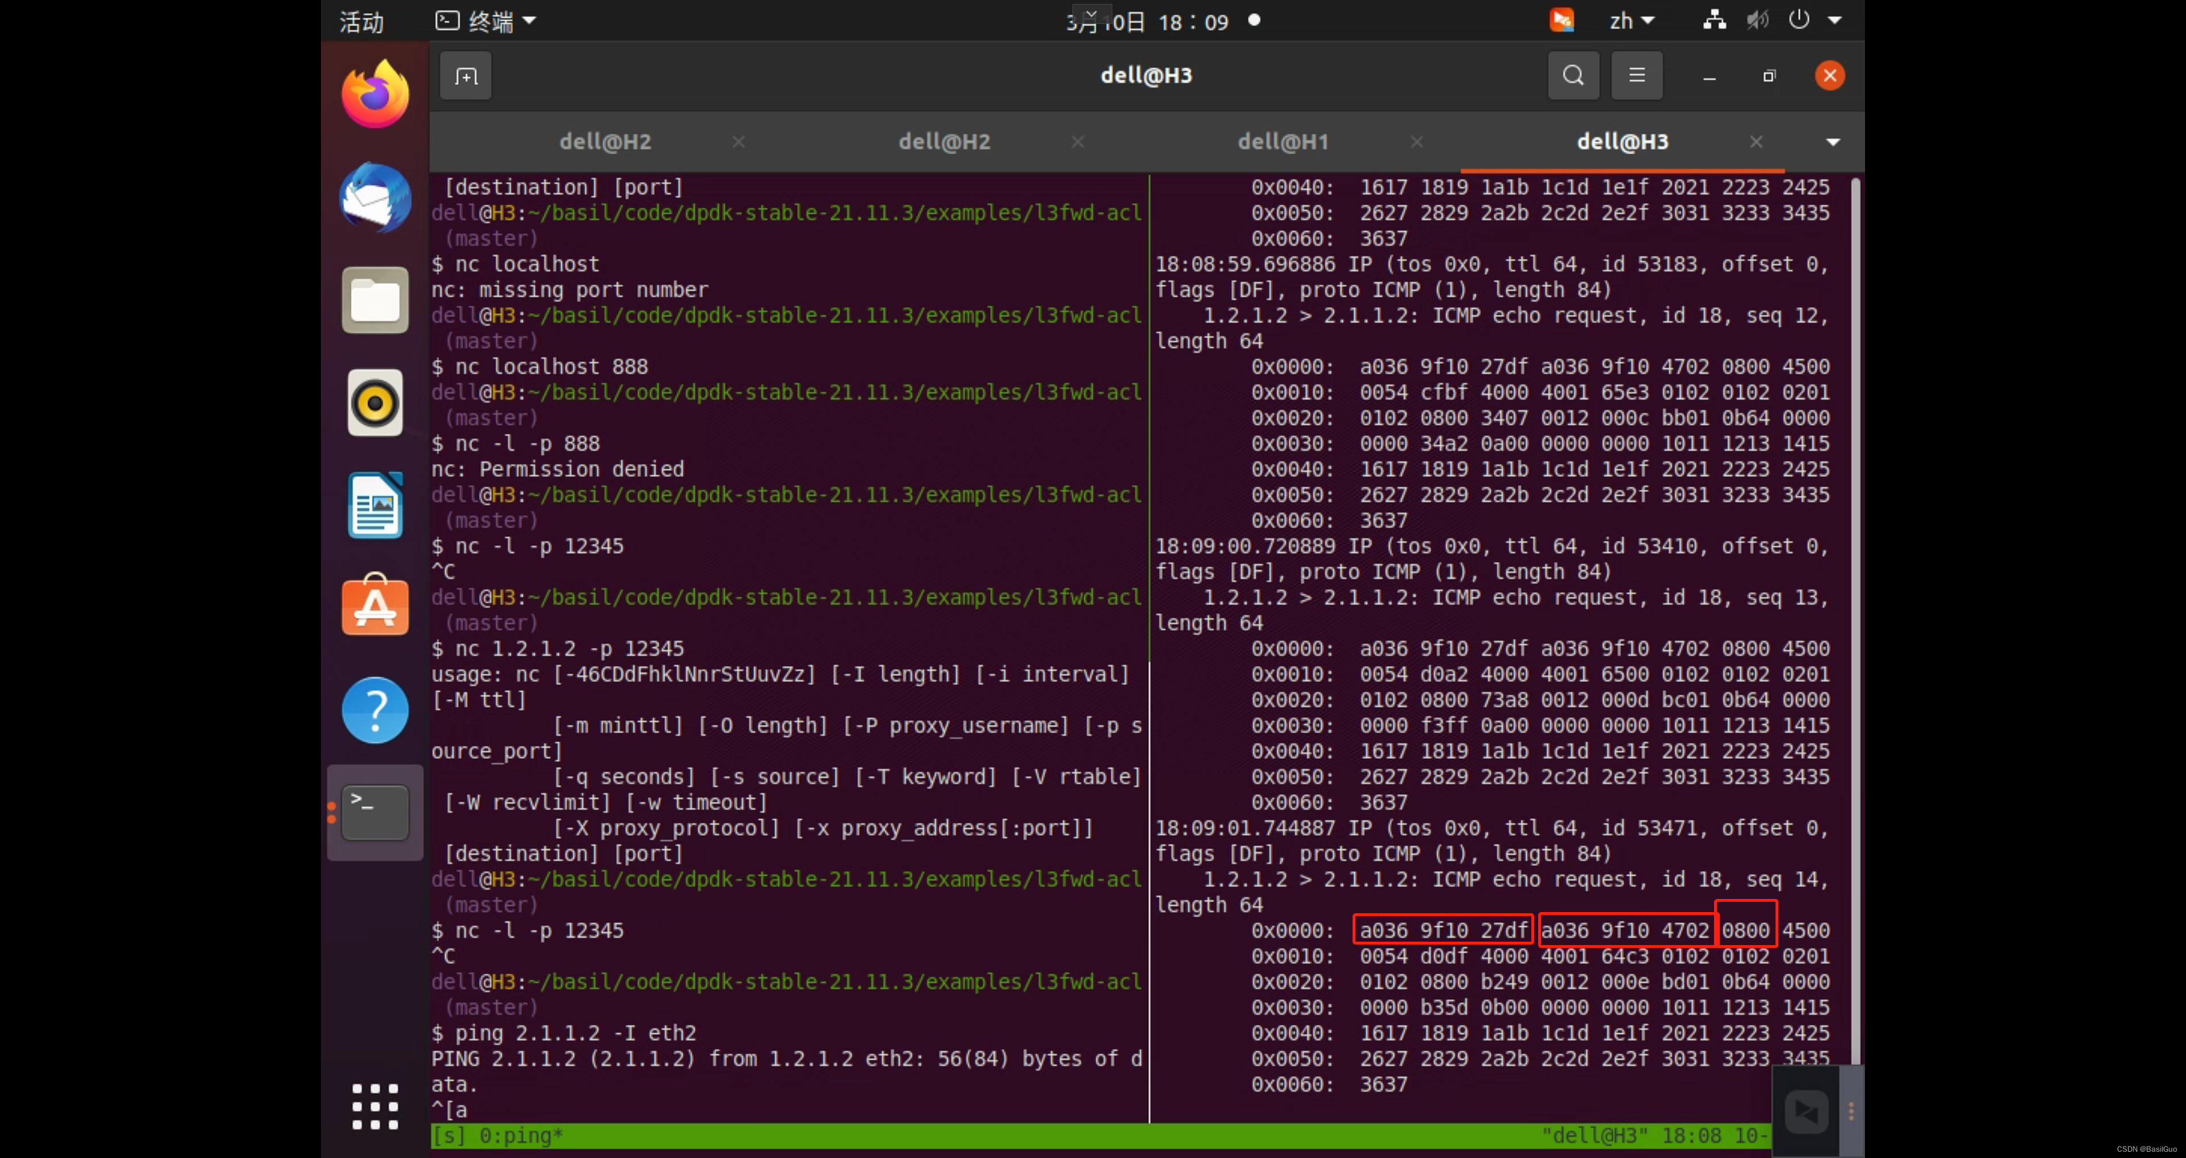Click the network status icon
Viewport: 2186px width, 1158px height.
coord(1714,20)
